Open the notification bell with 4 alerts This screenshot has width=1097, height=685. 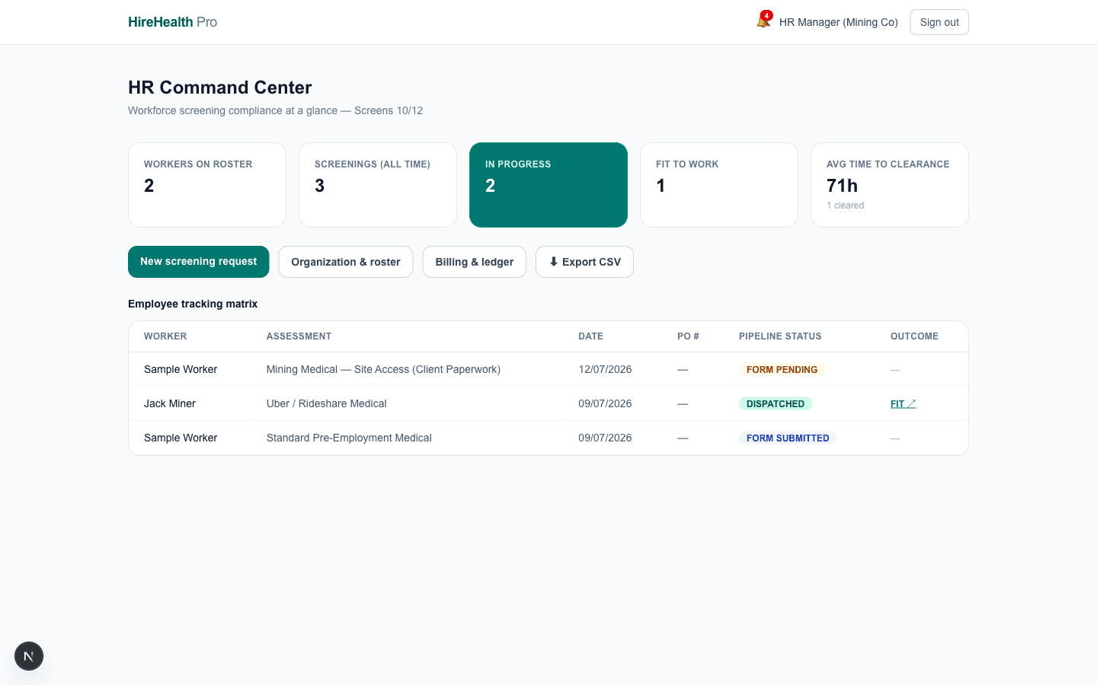[763, 21]
